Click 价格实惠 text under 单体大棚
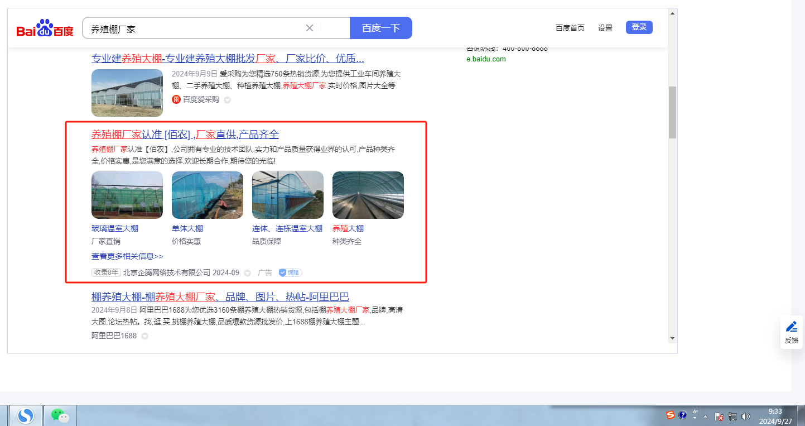Image resolution: width=805 pixels, height=426 pixels. [x=186, y=241]
